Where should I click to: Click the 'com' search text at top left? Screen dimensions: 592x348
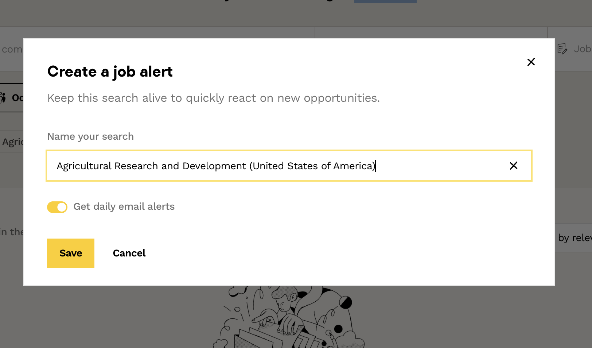tap(12, 49)
